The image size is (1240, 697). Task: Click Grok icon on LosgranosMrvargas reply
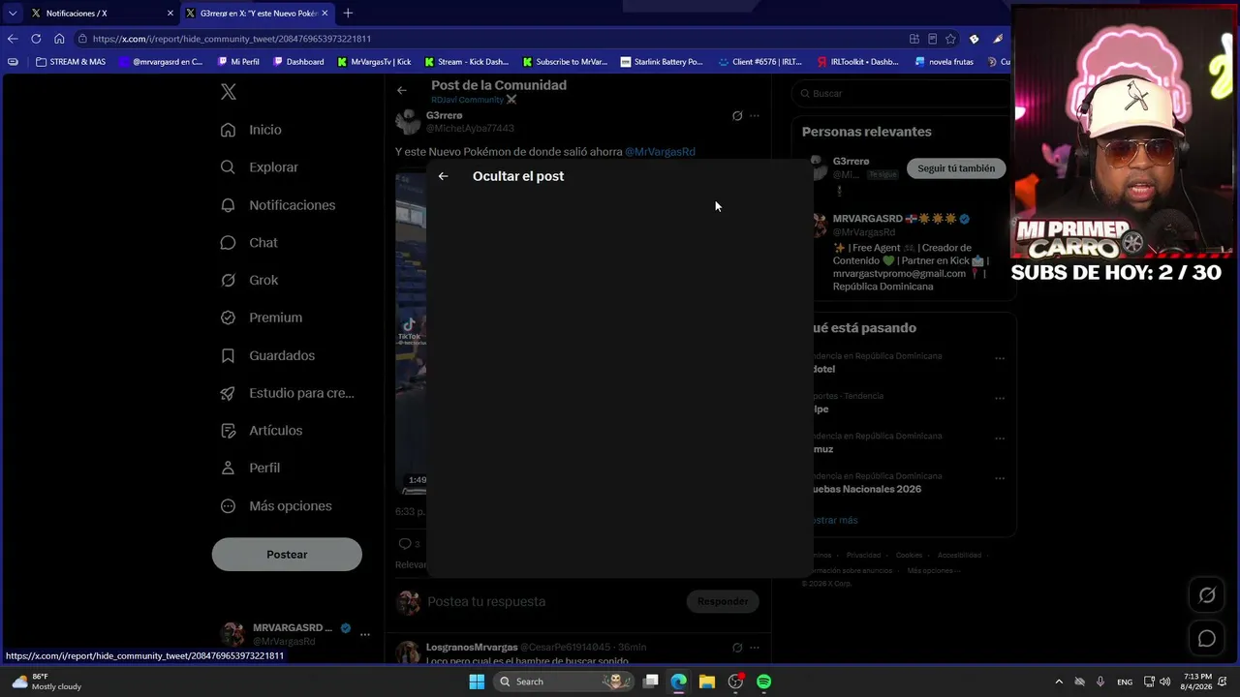(x=737, y=648)
